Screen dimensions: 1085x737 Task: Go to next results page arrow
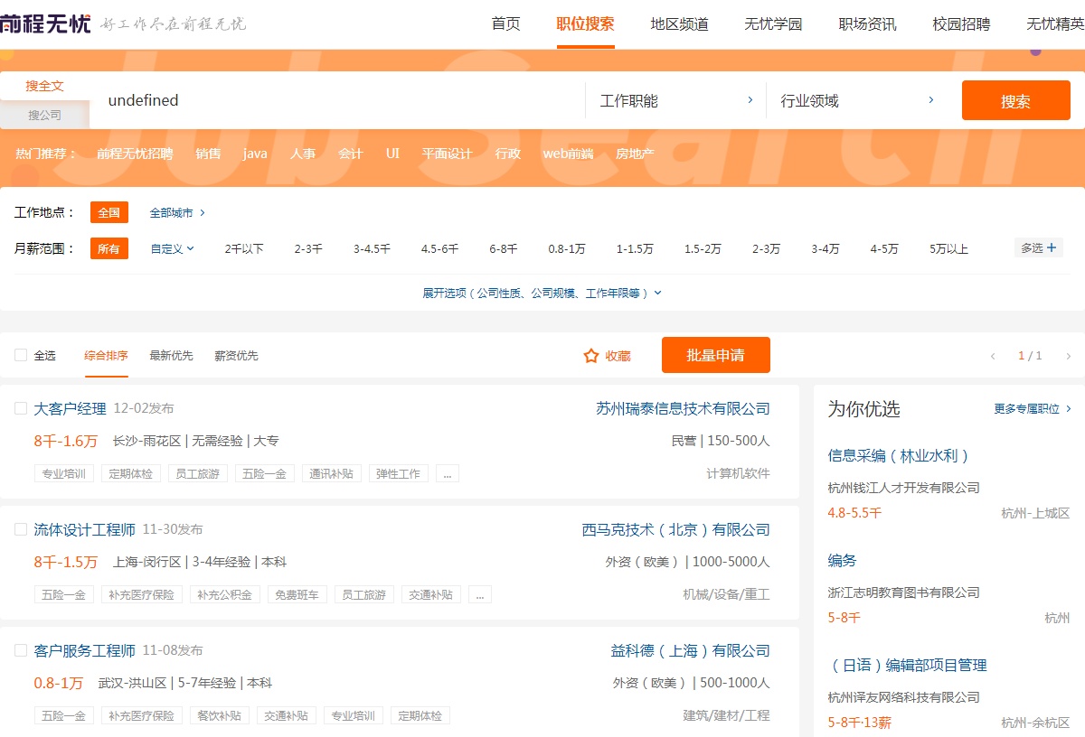tap(1068, 356)
